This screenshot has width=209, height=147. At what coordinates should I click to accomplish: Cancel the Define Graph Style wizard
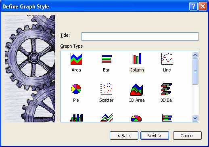[x=187, y=136]
